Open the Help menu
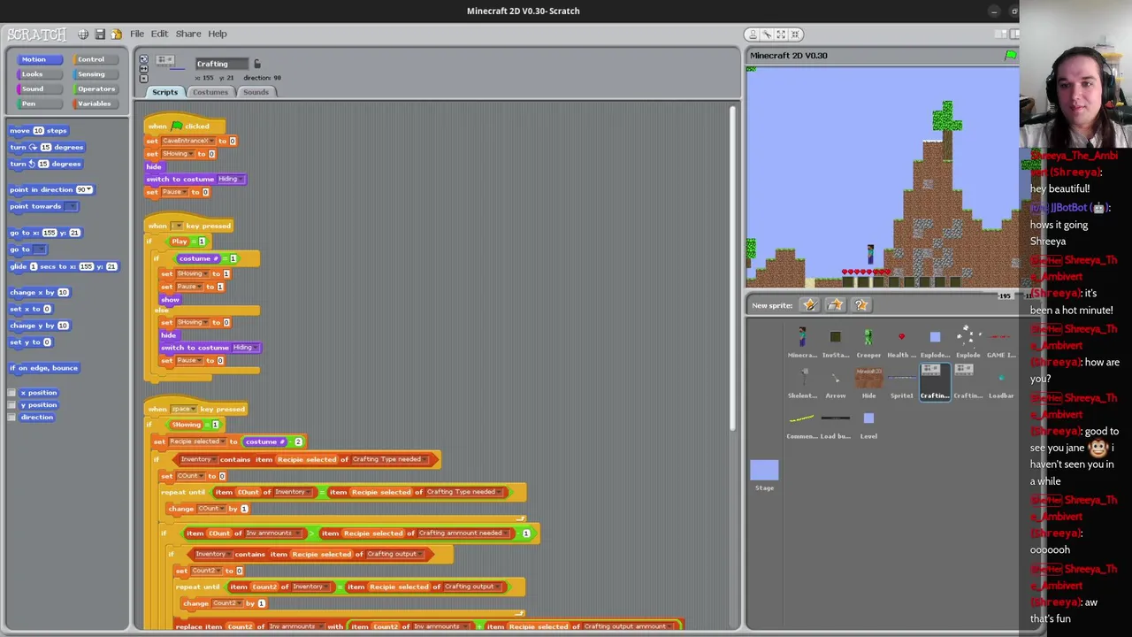The width and height of the screenshot is (1132, 637). point(217,34)
